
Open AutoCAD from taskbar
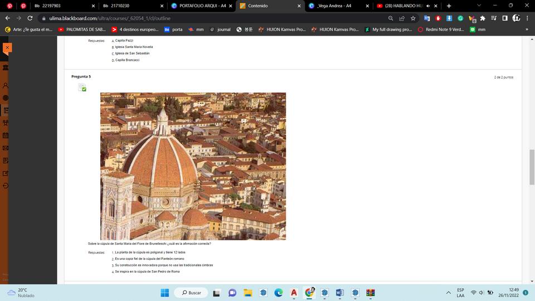tap(294, 293)
